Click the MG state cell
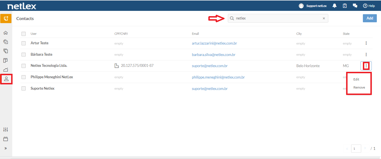This screenshot has height=159, width=381. point(346,66)
